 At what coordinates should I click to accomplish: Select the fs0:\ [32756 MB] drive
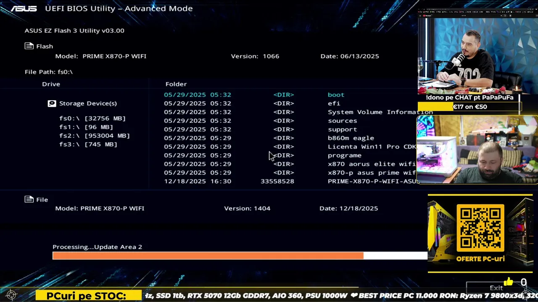pyautogui.click(x=92, y=118)
